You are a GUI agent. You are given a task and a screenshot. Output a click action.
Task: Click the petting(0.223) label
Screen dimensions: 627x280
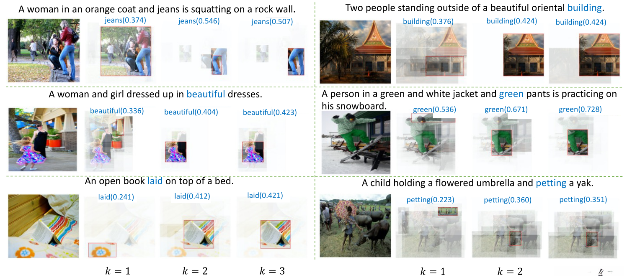coord(430,200)
